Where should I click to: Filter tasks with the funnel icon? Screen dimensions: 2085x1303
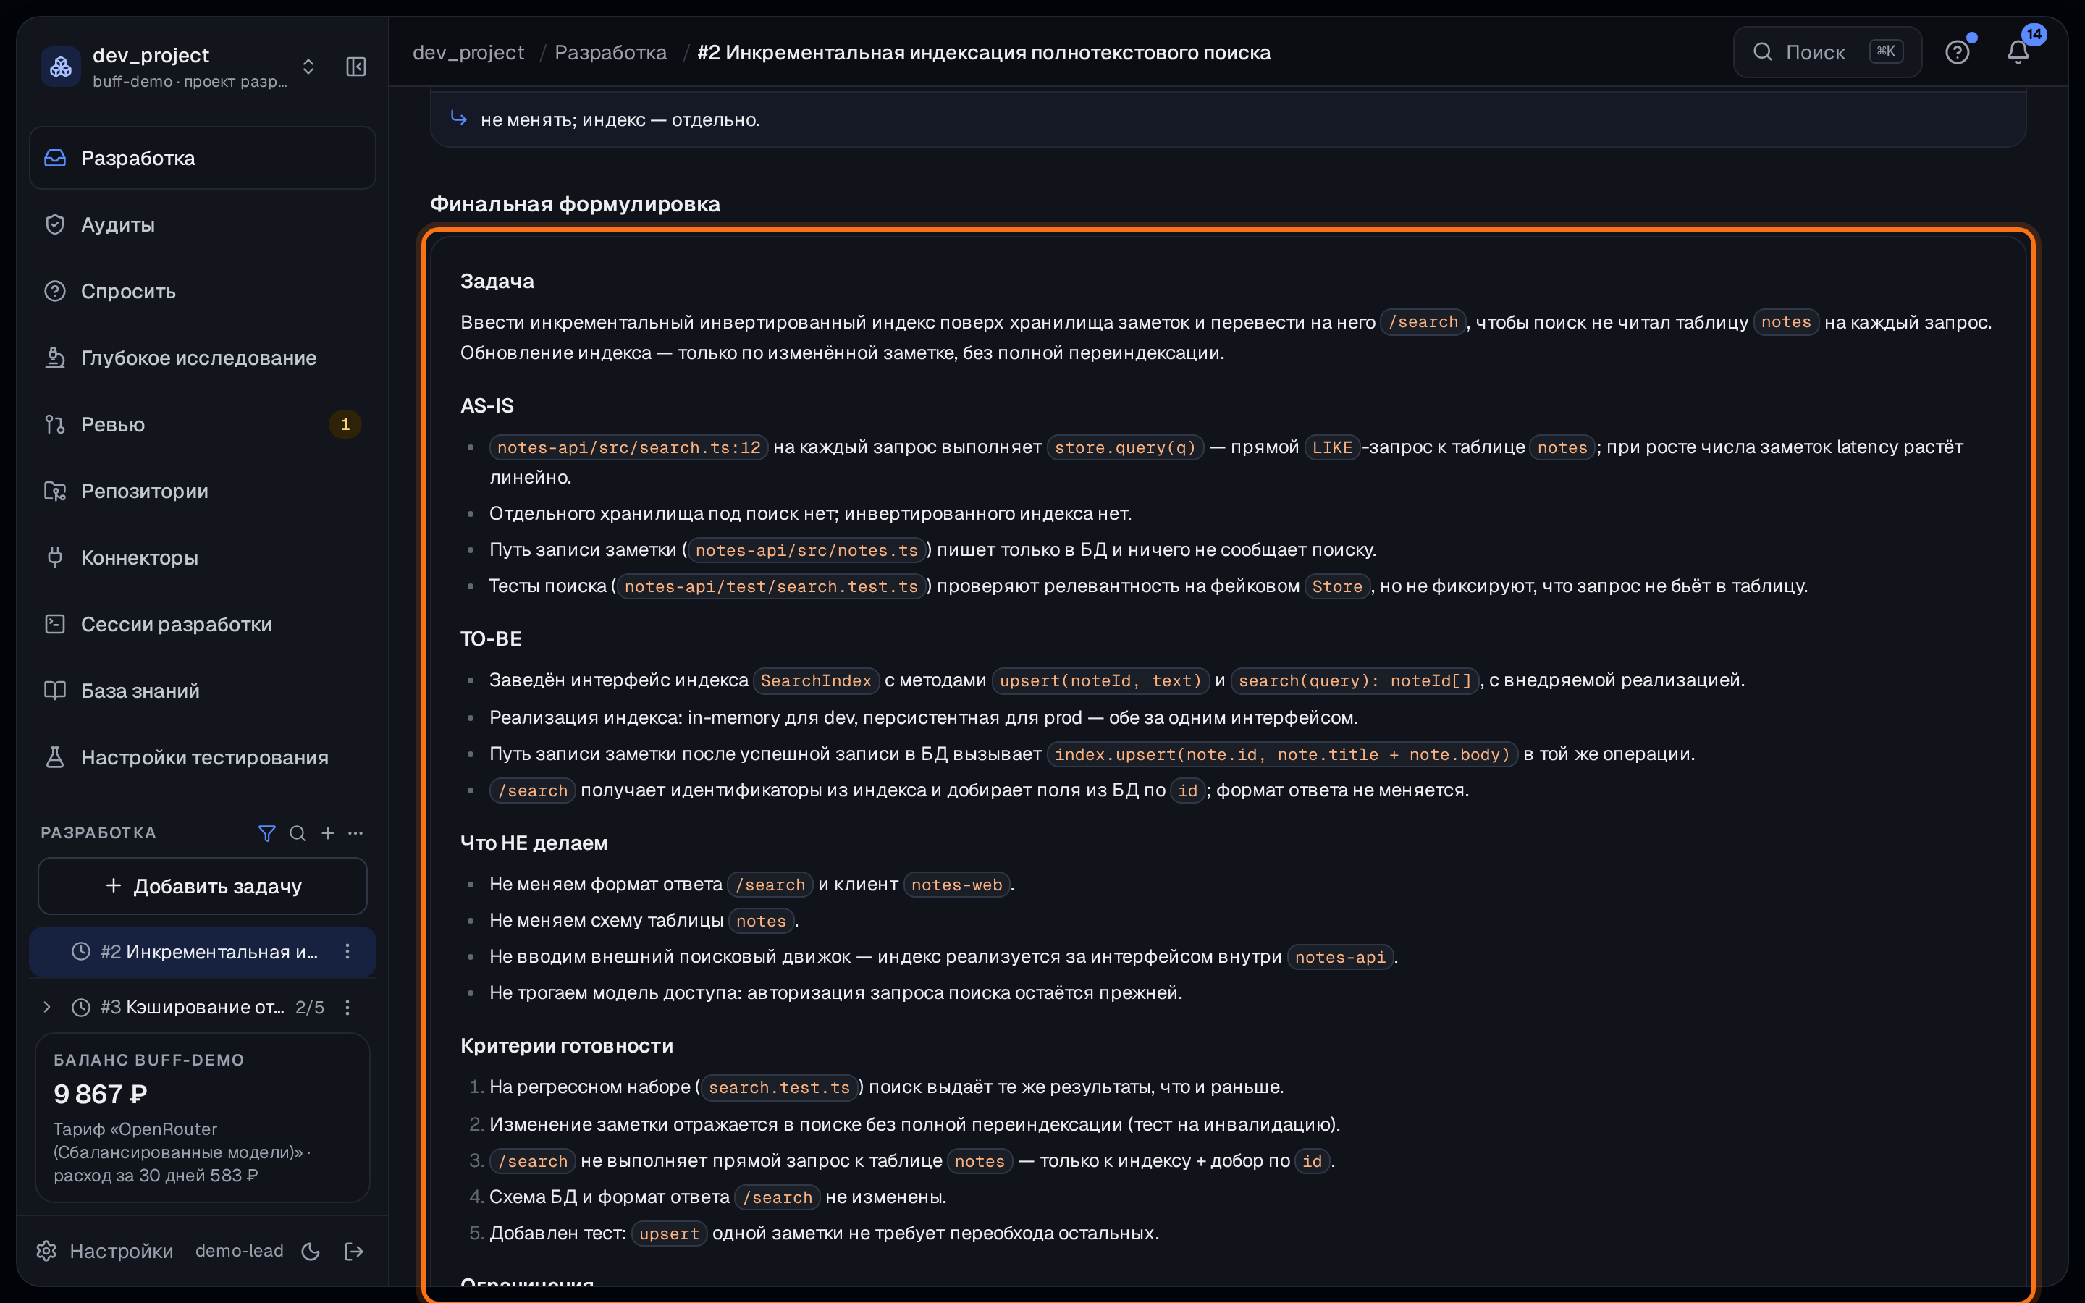267,833
